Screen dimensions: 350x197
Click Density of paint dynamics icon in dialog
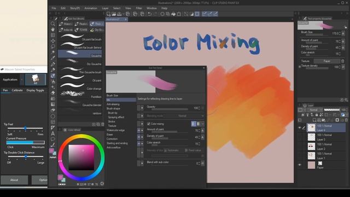tap(203, 137)
